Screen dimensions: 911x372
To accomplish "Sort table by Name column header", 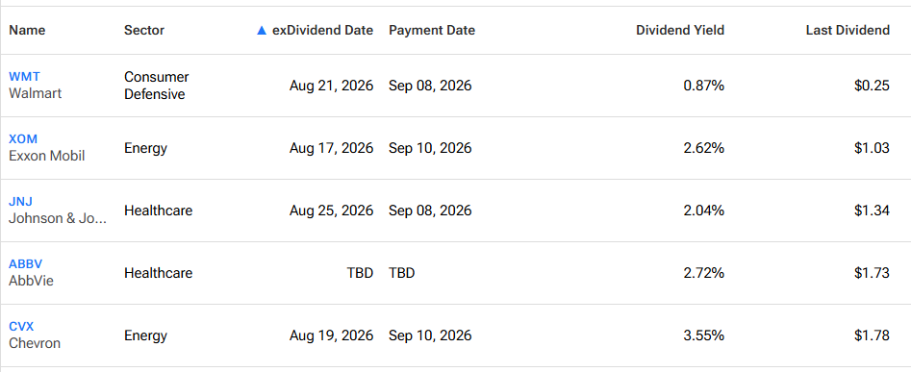I will [27, 30].
